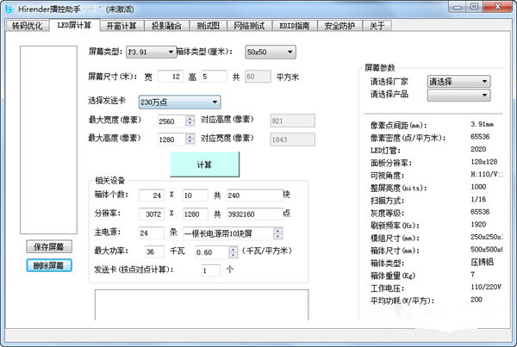Open the 请选择产品 dropdown
517x347 pixels.
coord(458,96)
